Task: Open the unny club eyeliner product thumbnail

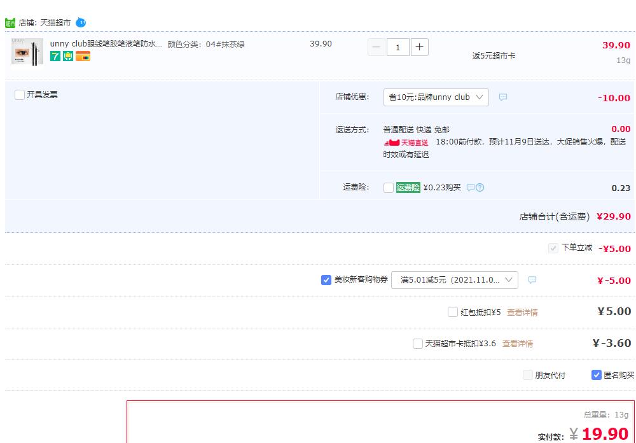Action: (x=27, y=52)
